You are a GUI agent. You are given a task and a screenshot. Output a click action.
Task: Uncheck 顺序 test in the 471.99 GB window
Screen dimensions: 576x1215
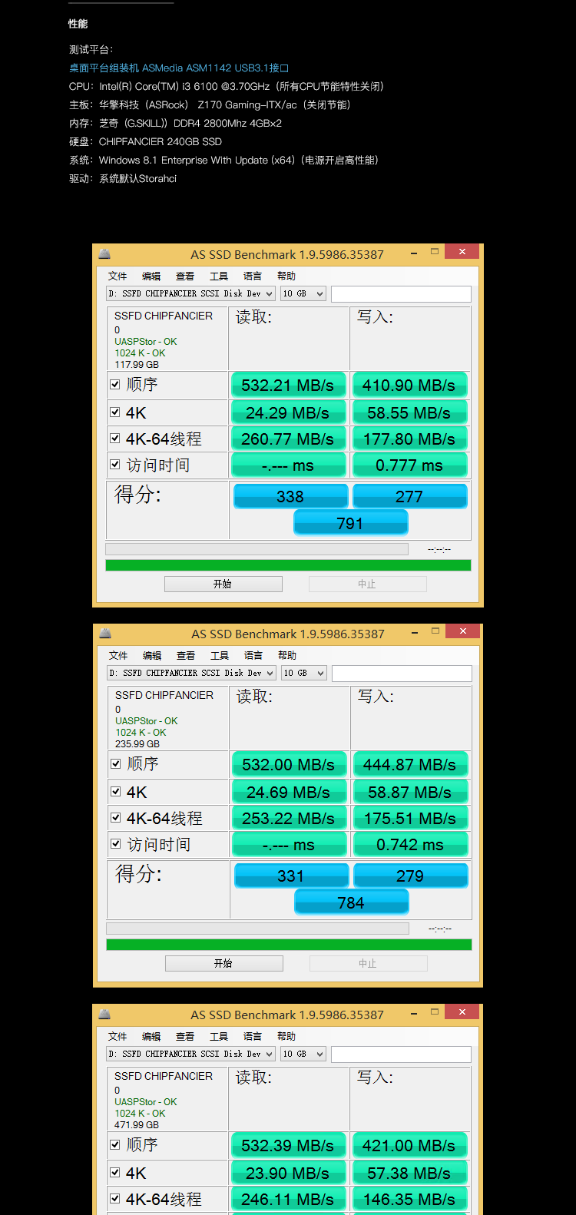tap(115, 1144)
